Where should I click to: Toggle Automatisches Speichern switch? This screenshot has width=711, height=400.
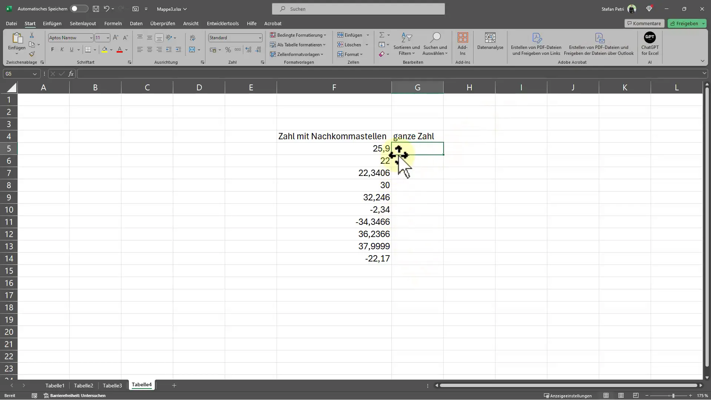coord(75,9)
